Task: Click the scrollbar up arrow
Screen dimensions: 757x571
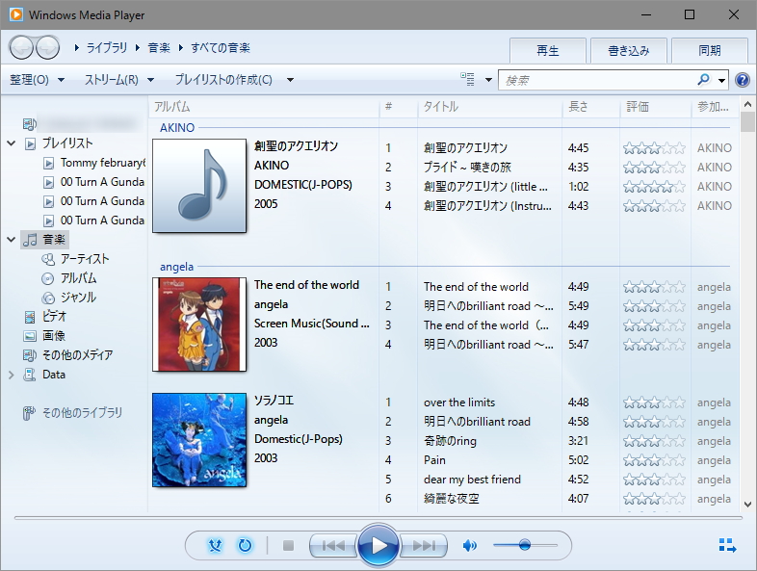Action: click(747, 104)
